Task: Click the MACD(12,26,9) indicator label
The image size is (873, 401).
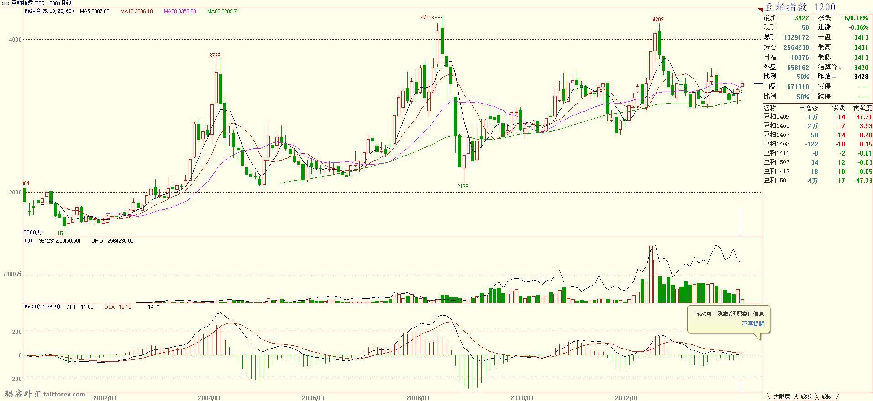Action: (42, 307)
